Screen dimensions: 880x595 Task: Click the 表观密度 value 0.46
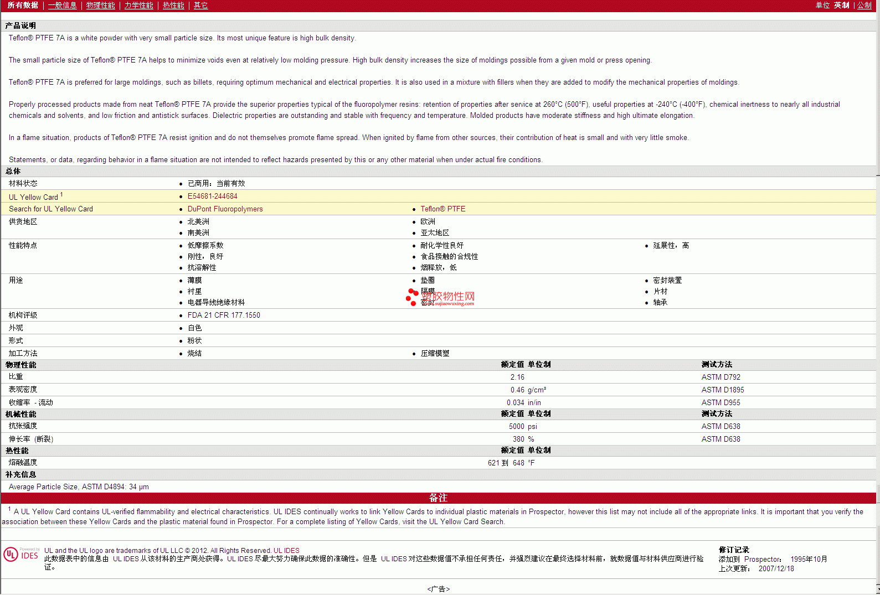point(517,390)
